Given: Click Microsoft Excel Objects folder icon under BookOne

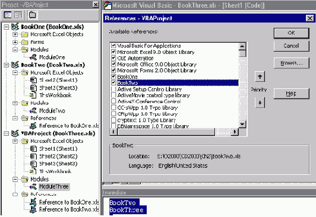Looking at the screenshot, I should pyautogui.click(x=24, y=34).
